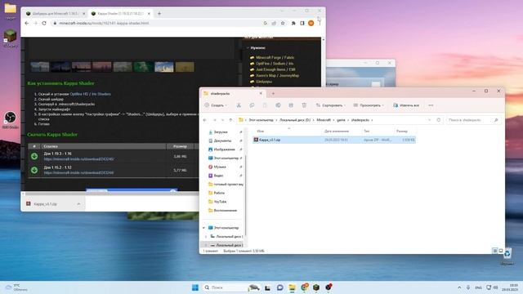Click Minecraft in the Explorer breadcrumb path
The image size is (523, 294).
coord(324,120)
